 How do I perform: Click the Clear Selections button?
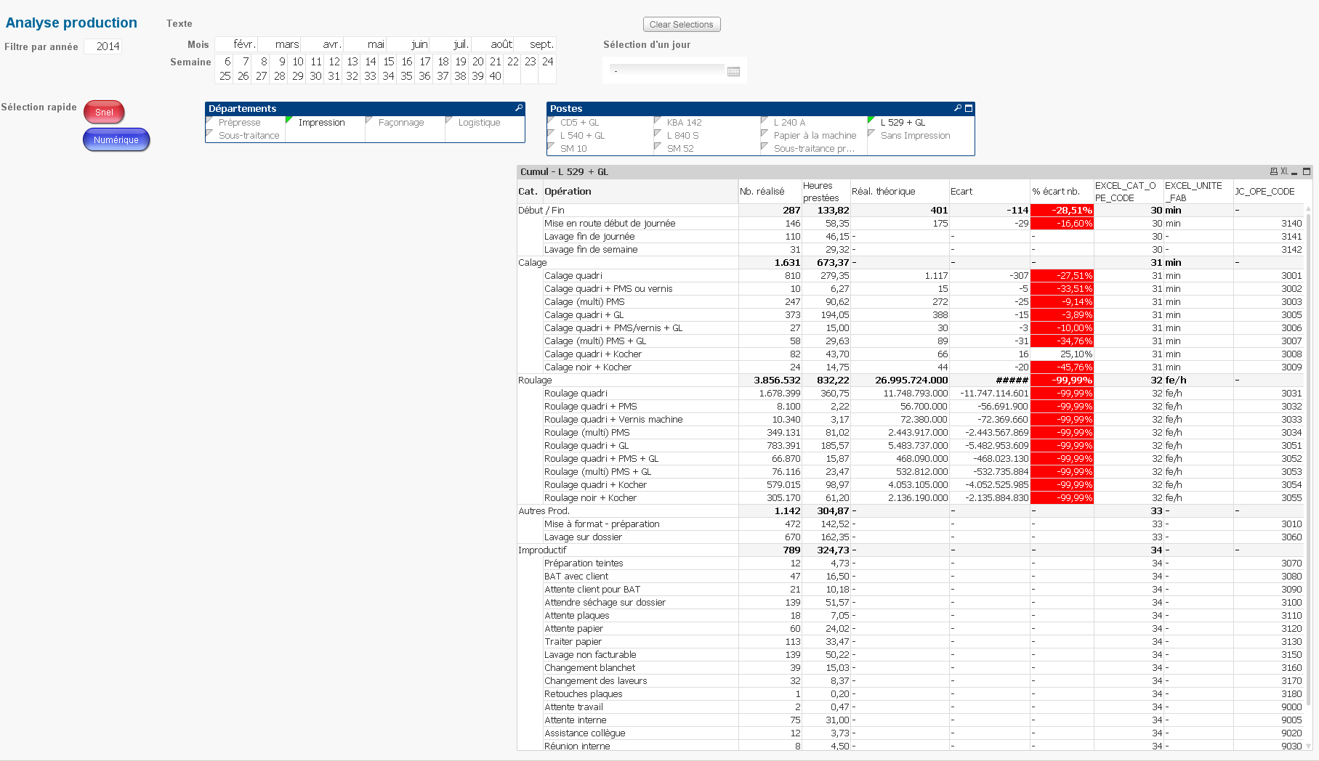pos(682,25)
